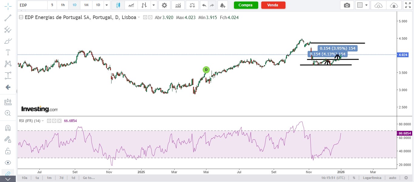414x182 pixels.
Task: Toggle the % percentage scale
Action: pyautogui.click(x=354, y=178)
